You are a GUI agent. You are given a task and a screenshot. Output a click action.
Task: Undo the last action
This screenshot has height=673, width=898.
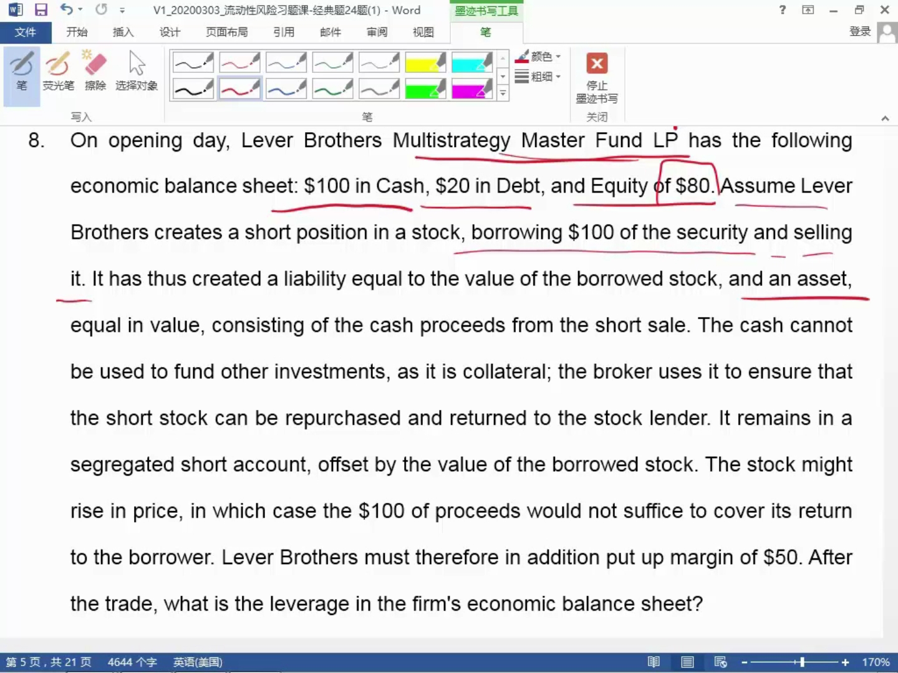tap(66, 9)
